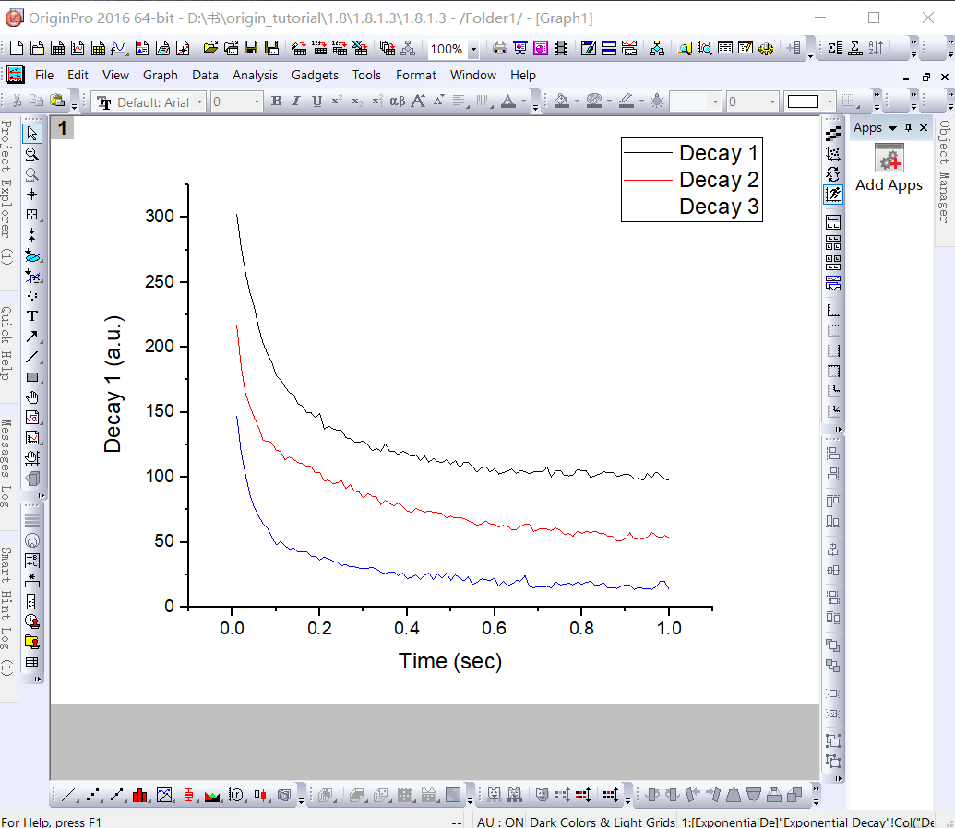
Task: Open the line style dropdown
Action: (716, 101)
